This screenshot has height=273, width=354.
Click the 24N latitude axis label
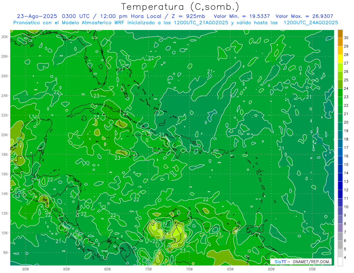pos(5,96)
